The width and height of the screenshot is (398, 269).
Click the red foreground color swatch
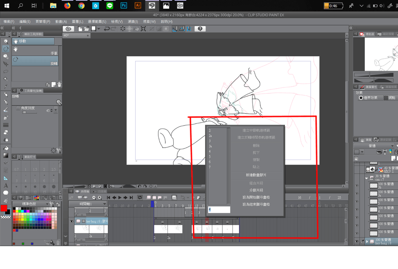(x=4, y=208)
